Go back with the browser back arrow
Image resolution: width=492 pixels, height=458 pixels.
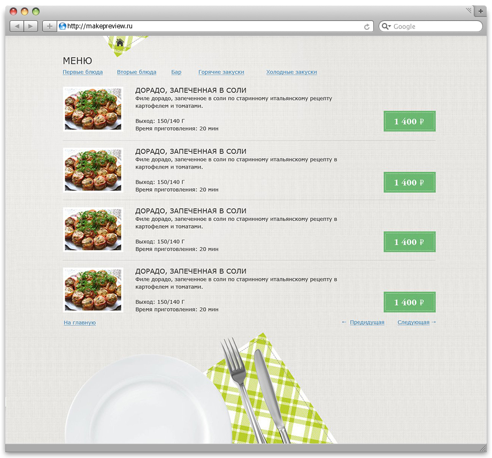point(17,26)
